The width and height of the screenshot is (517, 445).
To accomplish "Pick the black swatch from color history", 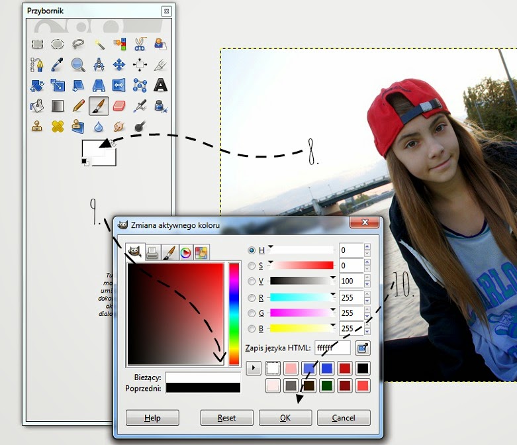I will pyautogui.click(x=362, y=368).
